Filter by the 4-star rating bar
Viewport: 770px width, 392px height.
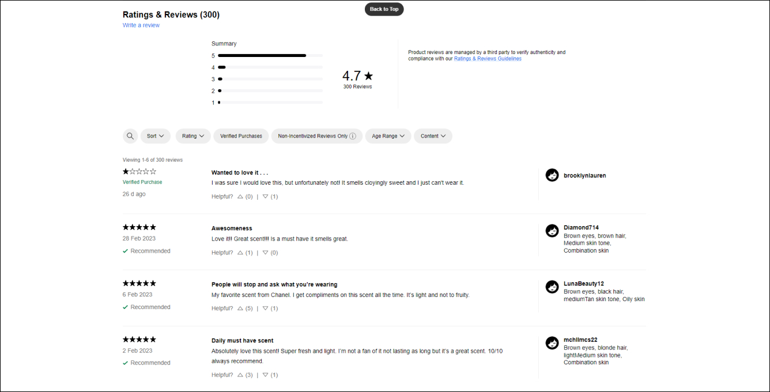[x=270, y=67]
